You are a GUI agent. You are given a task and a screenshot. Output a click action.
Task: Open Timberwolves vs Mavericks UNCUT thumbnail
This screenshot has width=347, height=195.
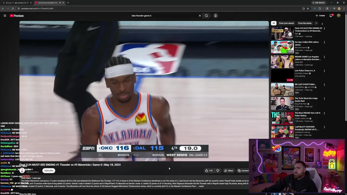(x=282, y=33)
